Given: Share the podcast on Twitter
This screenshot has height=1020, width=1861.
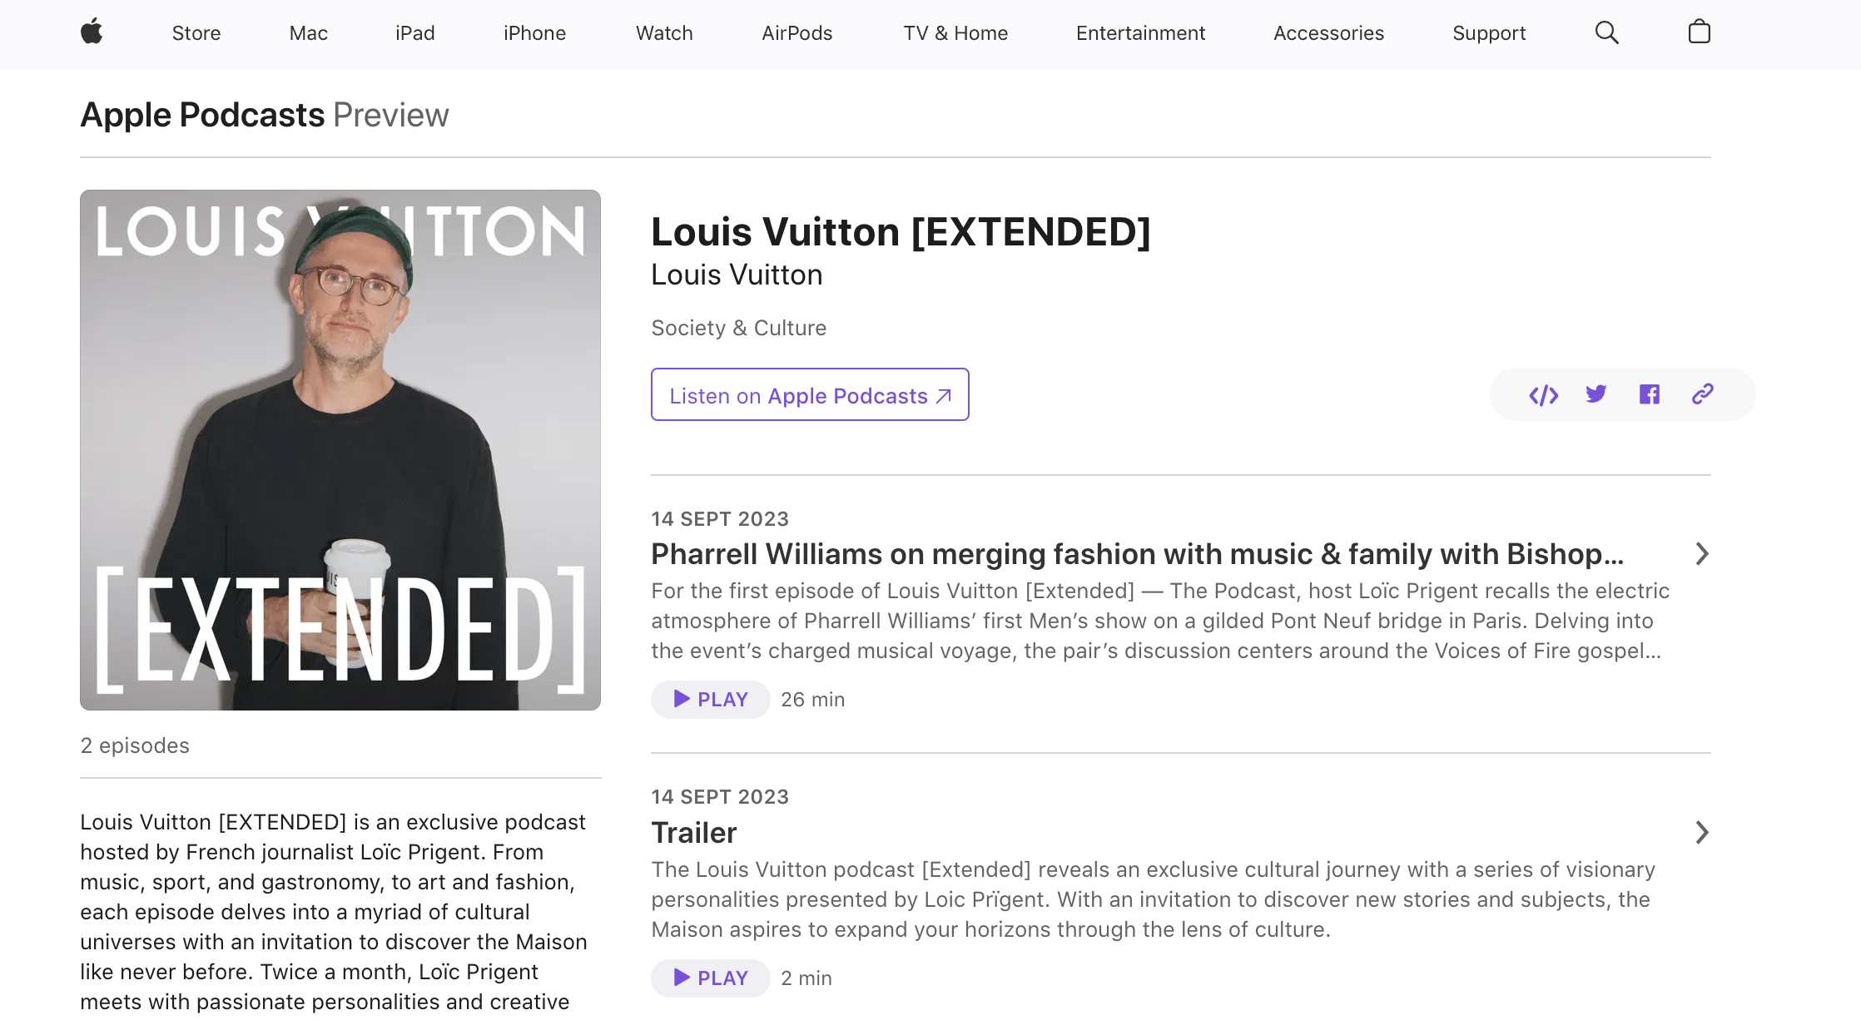Looking at the screenshot, I should point(1595,394).
